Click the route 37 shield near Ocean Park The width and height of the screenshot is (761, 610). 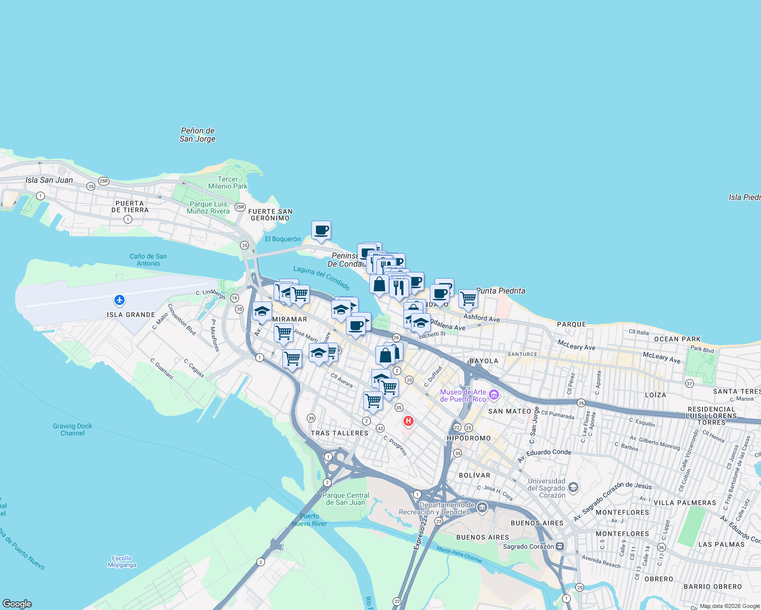point(689,383)
